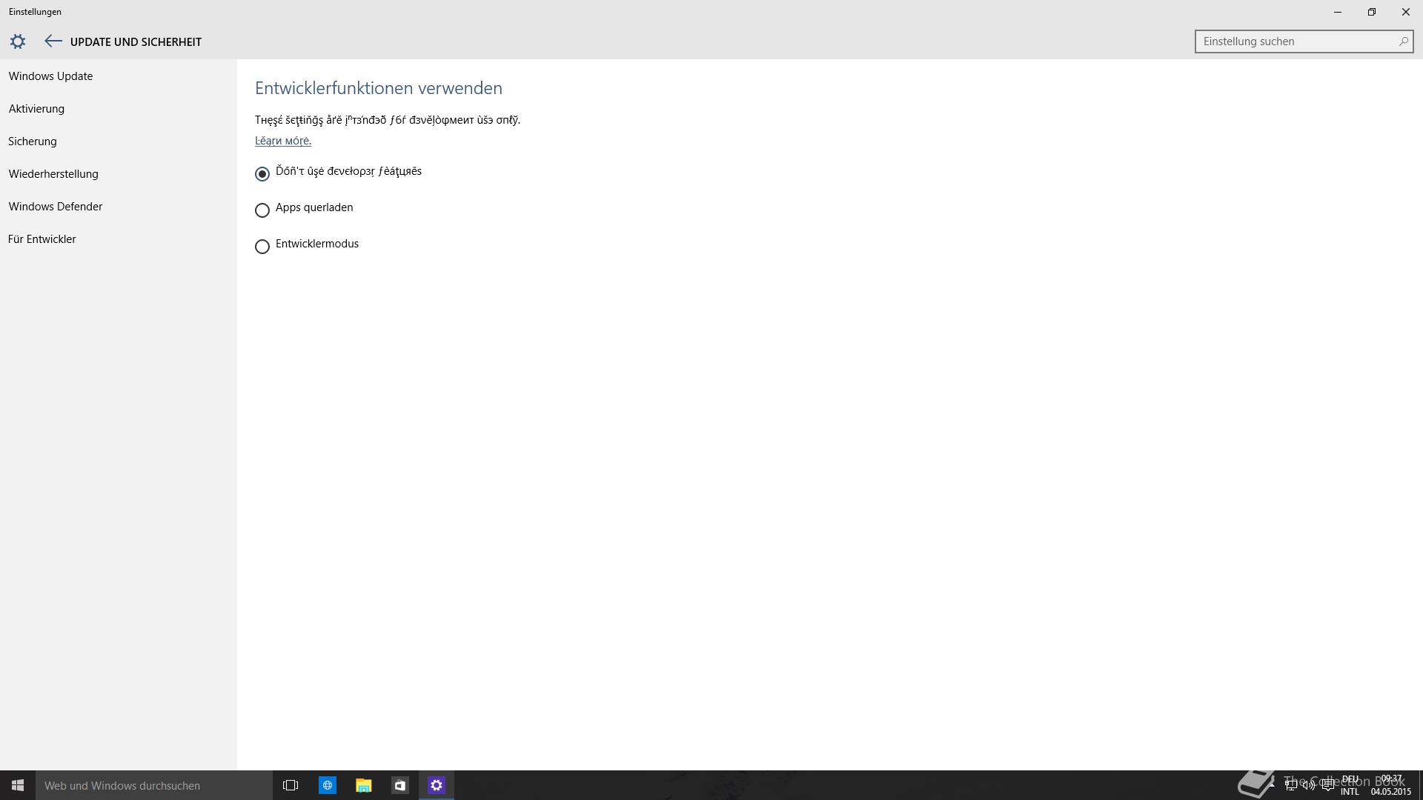Select the Apps querladen radio button

(x=262, y=210)
